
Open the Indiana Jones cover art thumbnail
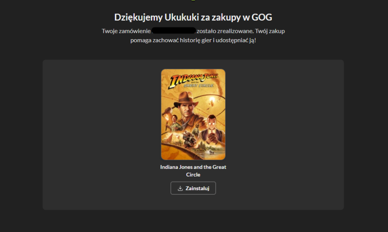click(193, 114)
